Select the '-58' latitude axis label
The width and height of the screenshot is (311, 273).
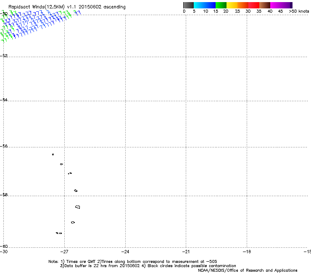pos(4,195)
